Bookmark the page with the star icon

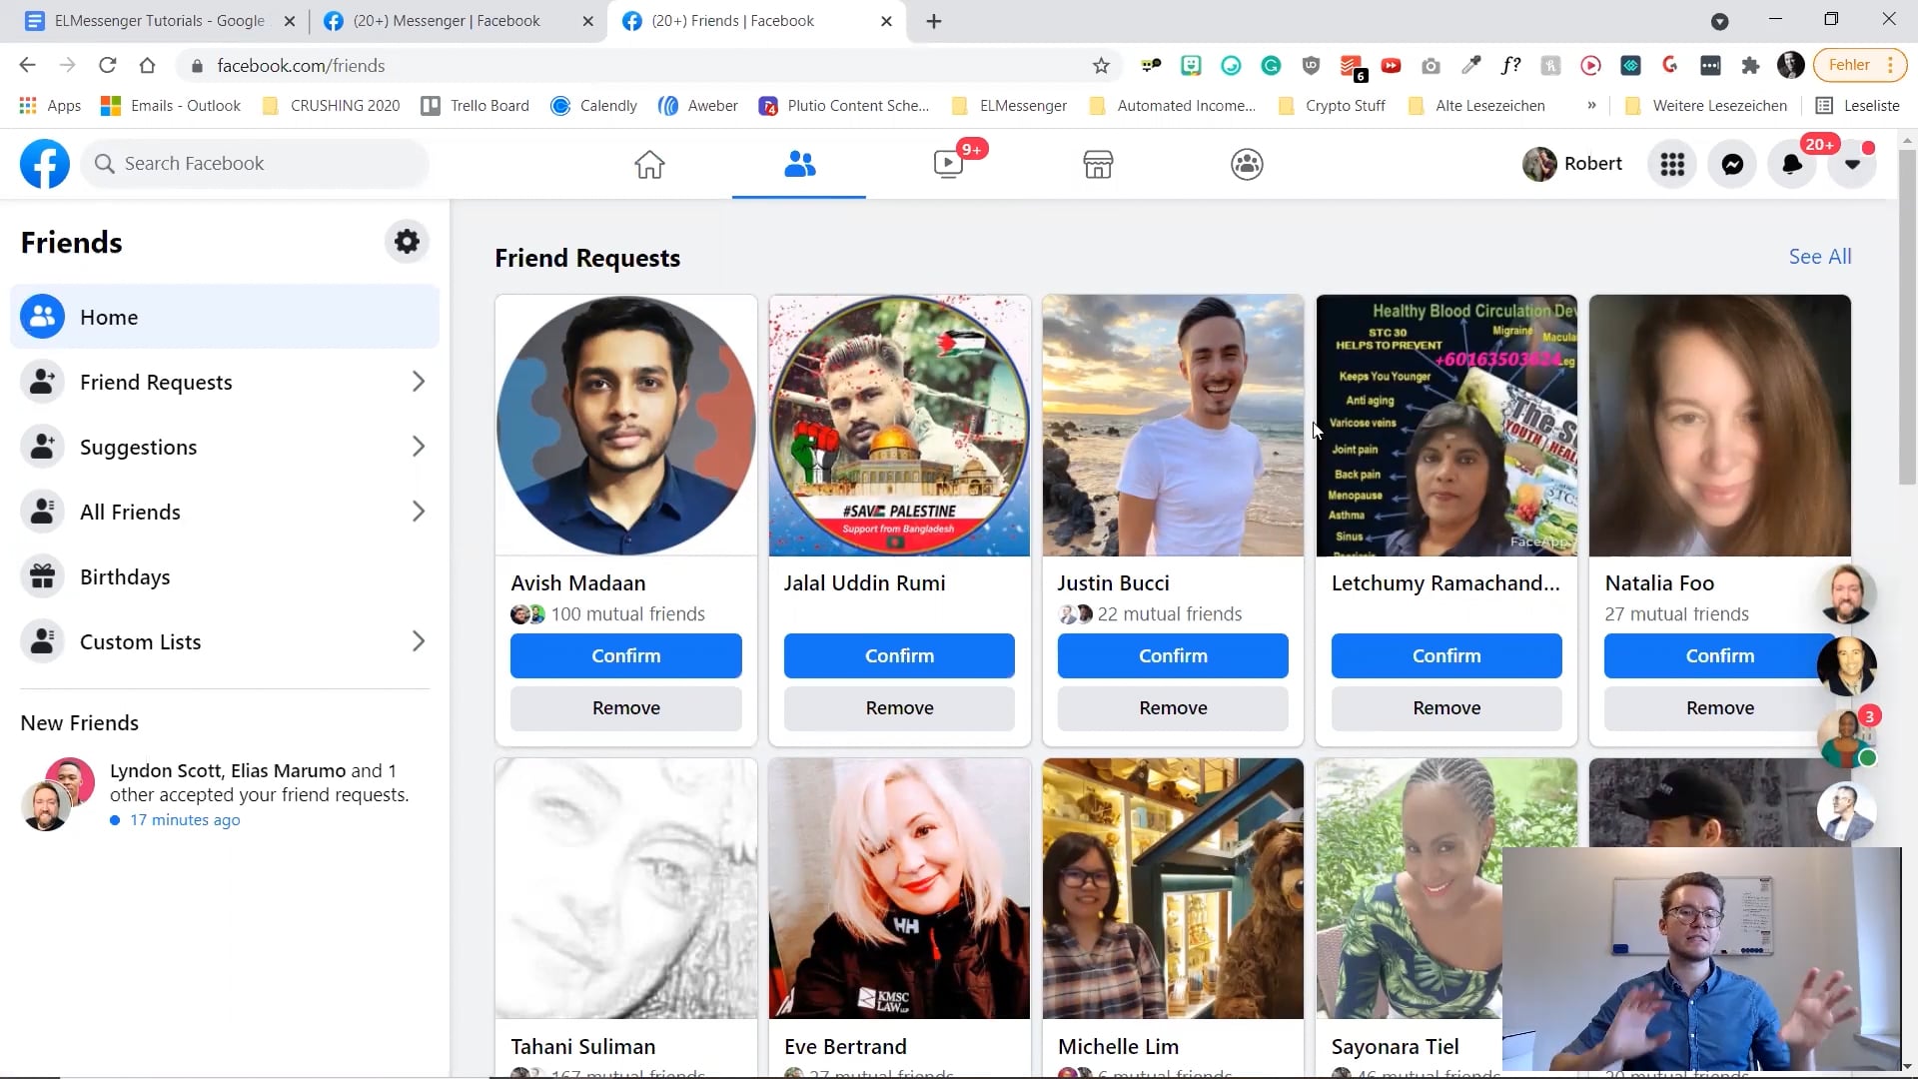(1102, 65)
